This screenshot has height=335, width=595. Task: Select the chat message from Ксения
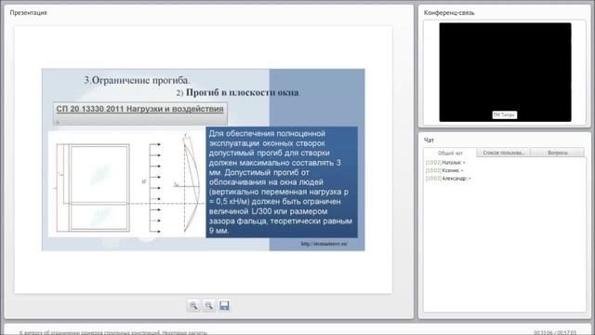(x=444, y=170)
